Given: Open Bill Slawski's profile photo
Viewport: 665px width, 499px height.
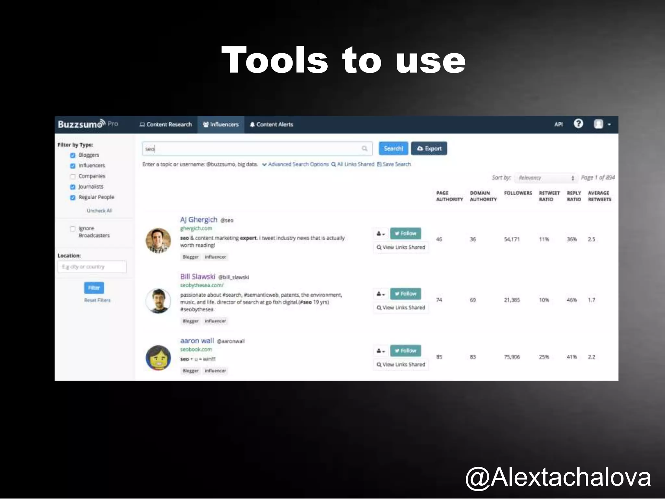Looking at the screenshot, I should tap(158, 301).
